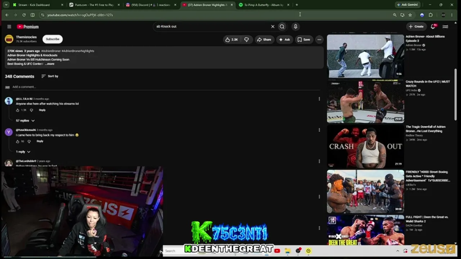The image size is (461, 259).
Task: Click the '348 Comments' heading text
Action: (x=19, y=76)
